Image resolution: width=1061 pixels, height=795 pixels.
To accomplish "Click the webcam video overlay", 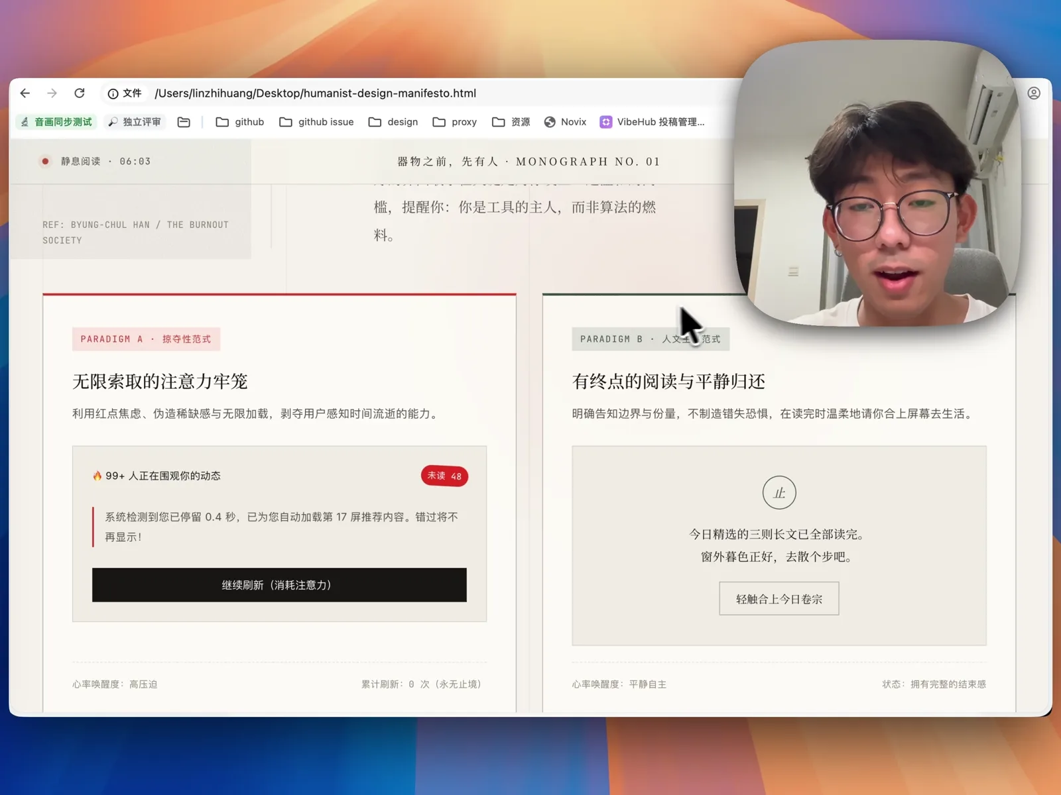I will pyautogui.click(x=877, y=184).
